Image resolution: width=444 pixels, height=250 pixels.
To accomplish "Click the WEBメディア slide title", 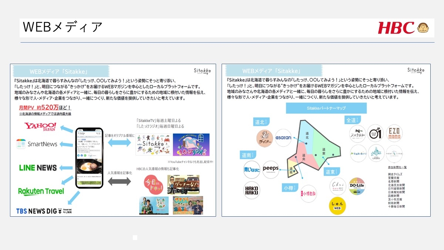I will [x=63, y=27].
